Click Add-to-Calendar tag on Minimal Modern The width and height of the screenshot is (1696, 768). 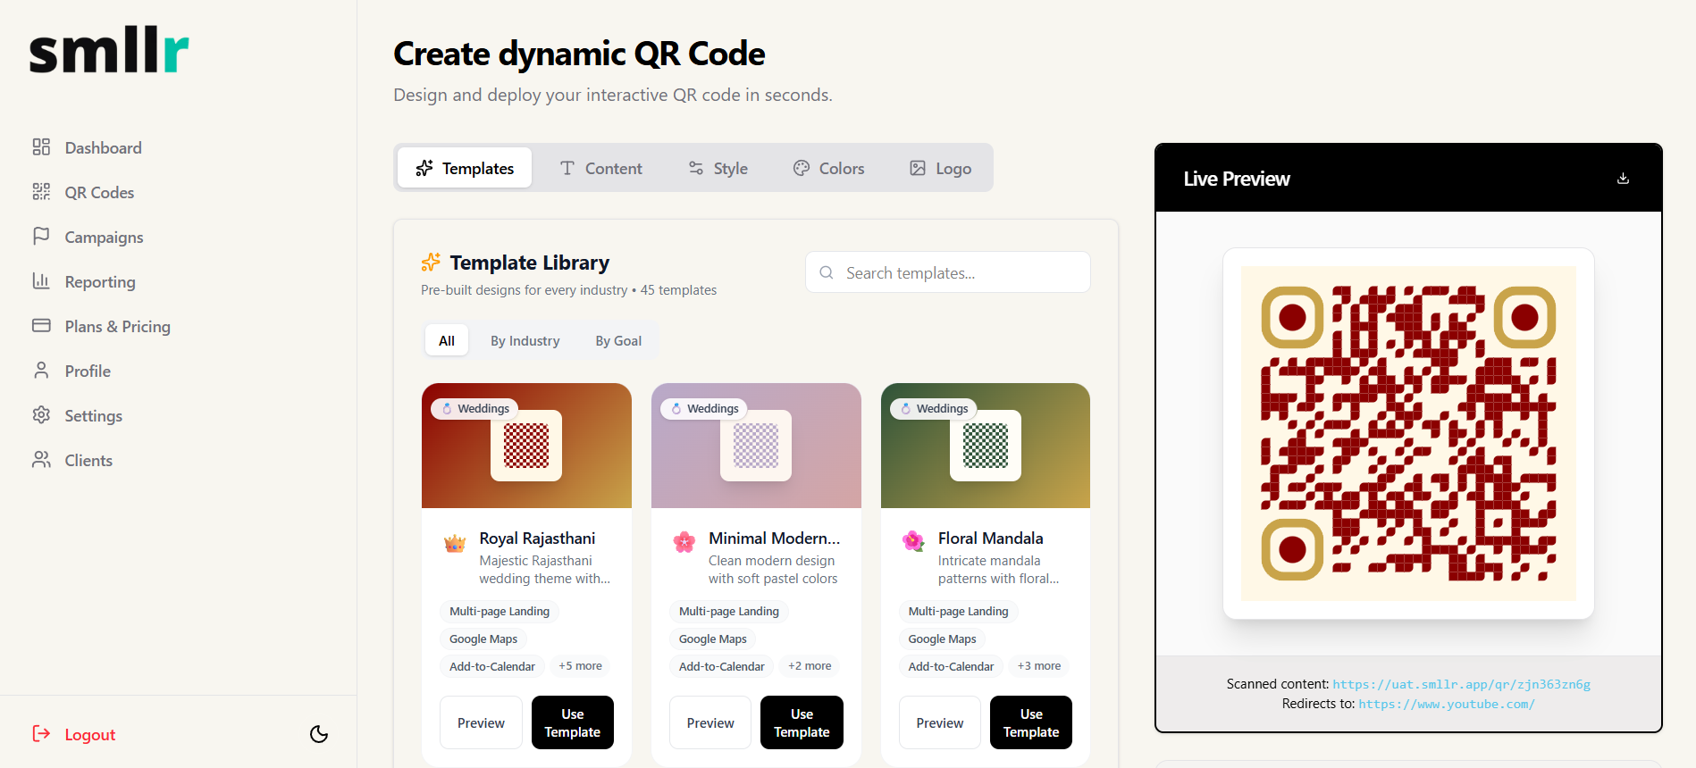point(722,666)
